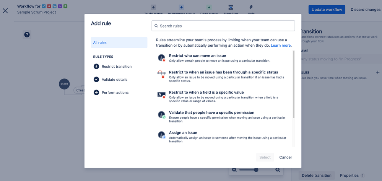Choose Restrict to when a field is specific value
382x181 pixels.
click(x=224, y=96)
